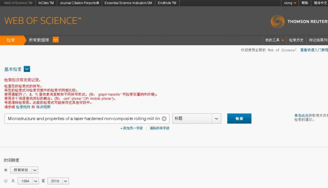
Task: Open the 我的工具 dropdown menu
Action: coord(274,40)
